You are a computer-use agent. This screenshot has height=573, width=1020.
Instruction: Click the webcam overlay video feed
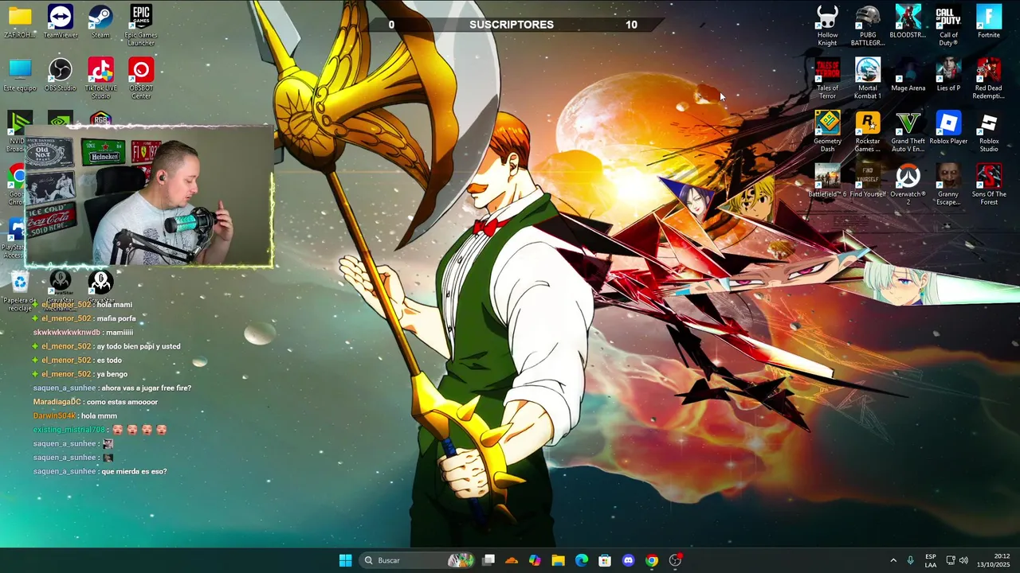[x=149, y=196]
